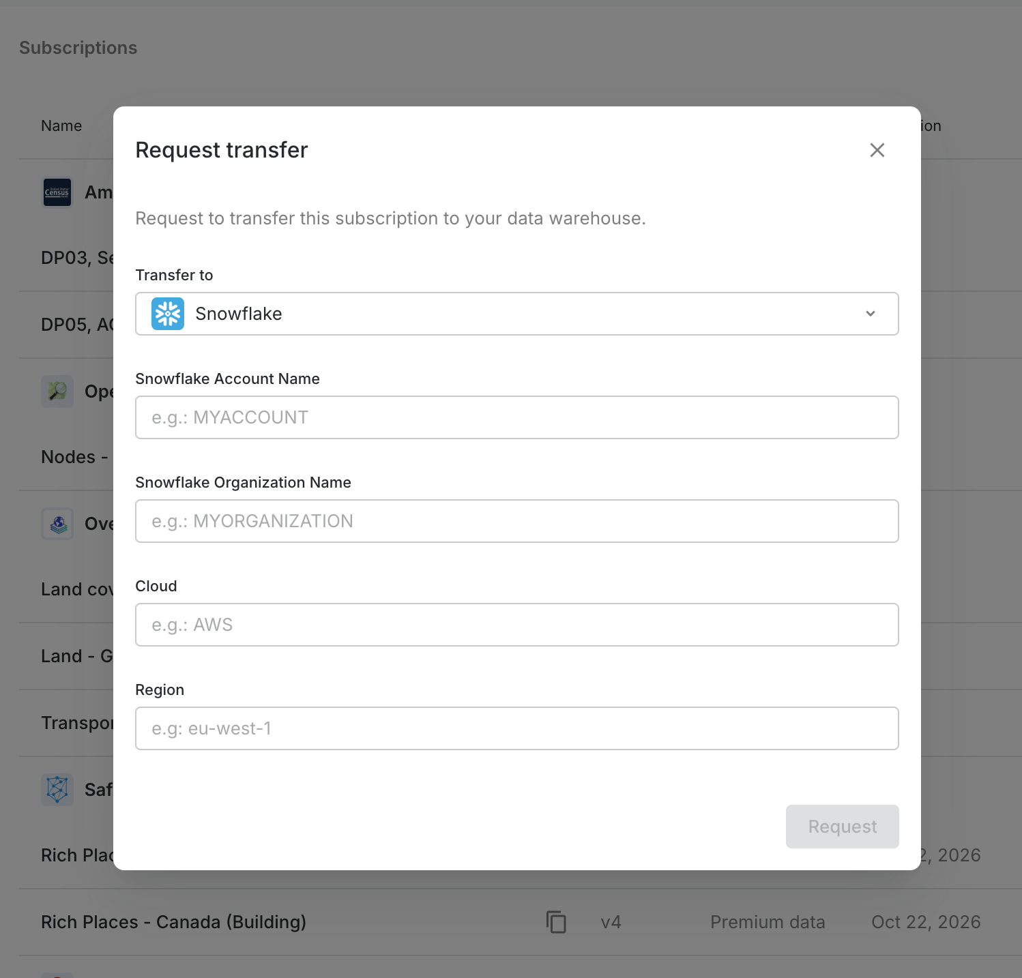Expand the Transfer to dropdown chevron
Screen dimensions: 1022x978
point(871,314)
